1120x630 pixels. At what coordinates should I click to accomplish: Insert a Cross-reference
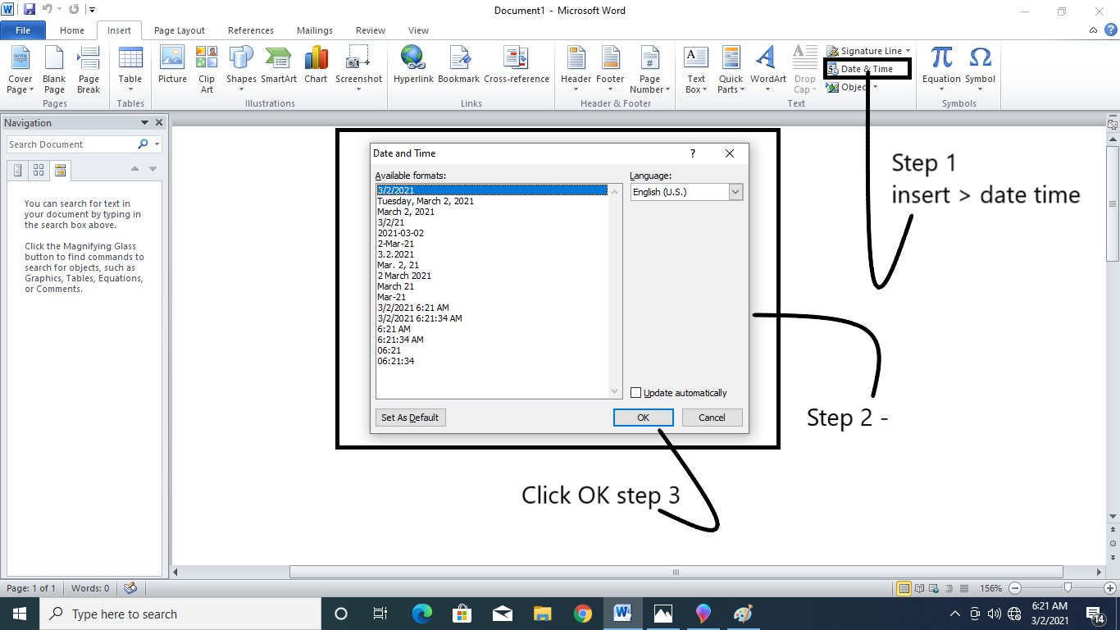(x=517, y=66)
